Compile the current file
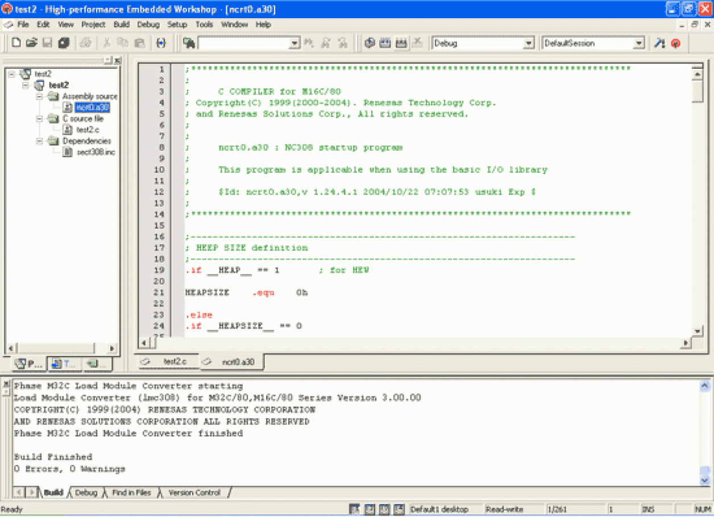This screenshot has width=714, height=517. pos(370,43)
